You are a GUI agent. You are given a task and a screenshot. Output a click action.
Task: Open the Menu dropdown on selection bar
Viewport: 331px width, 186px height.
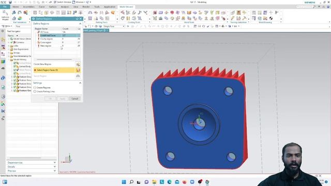pyautogui.click(x=7, y=26)
